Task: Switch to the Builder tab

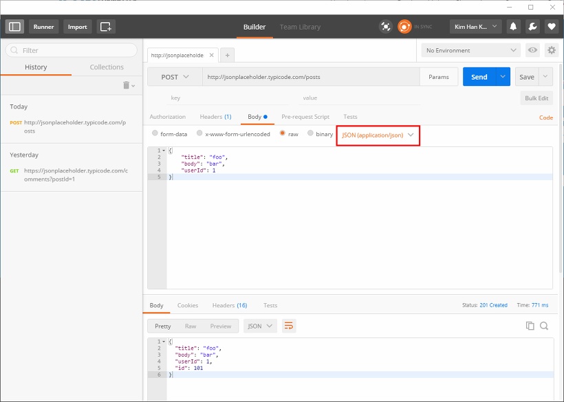Action: coord(254,27)
